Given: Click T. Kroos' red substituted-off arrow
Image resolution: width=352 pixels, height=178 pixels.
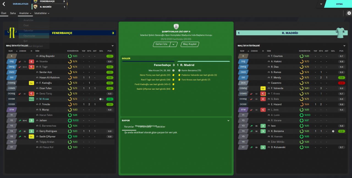Looking at the screenshot, I should click(x=263, y=94).
